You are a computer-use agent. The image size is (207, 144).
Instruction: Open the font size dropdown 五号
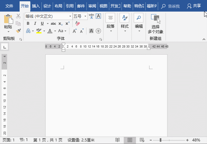coord(80,16)
